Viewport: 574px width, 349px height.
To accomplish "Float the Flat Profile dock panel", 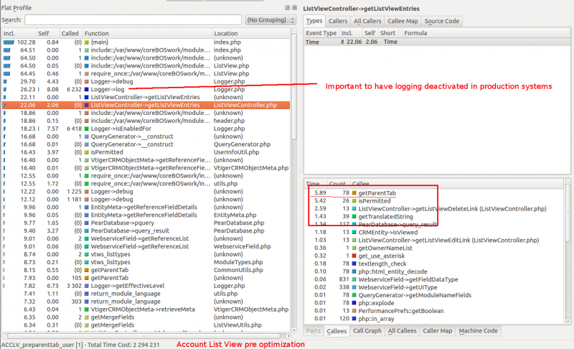I will click(x=287, y=8).
